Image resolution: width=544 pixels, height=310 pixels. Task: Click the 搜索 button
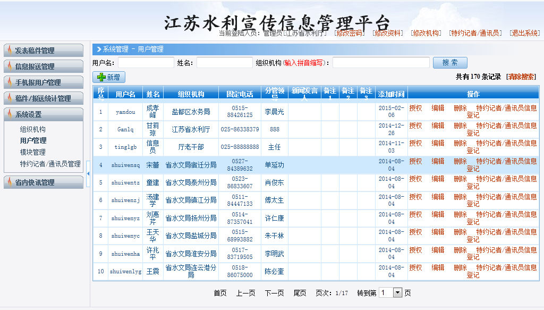pyautogui.click(x=450, y=63)
